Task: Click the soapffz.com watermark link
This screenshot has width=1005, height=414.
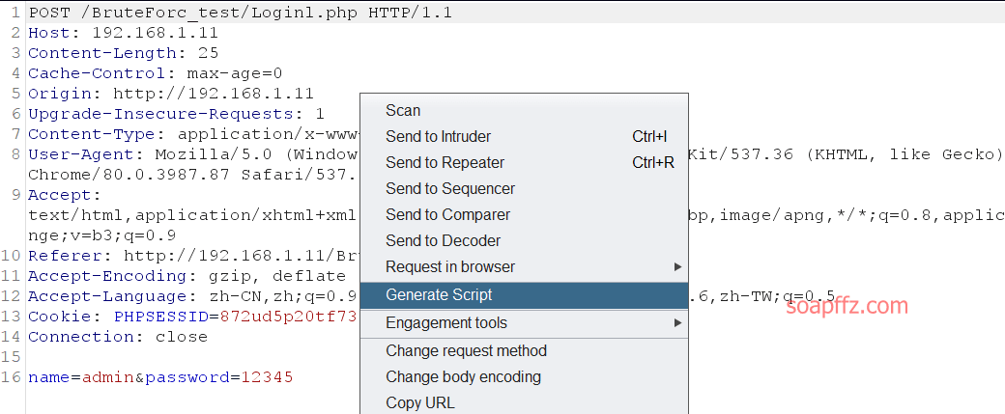Action: (x=847, y=306)
